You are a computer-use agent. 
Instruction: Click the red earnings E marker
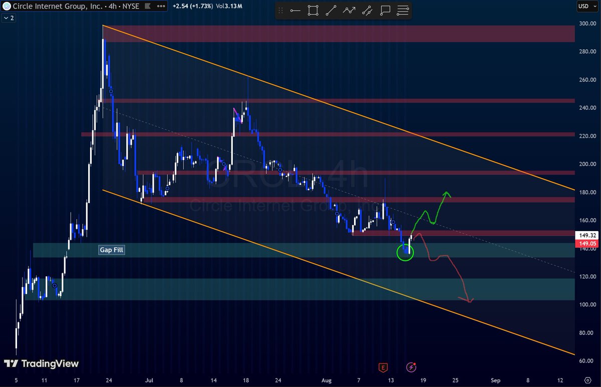pyautogui.click(x=383, y=367)
